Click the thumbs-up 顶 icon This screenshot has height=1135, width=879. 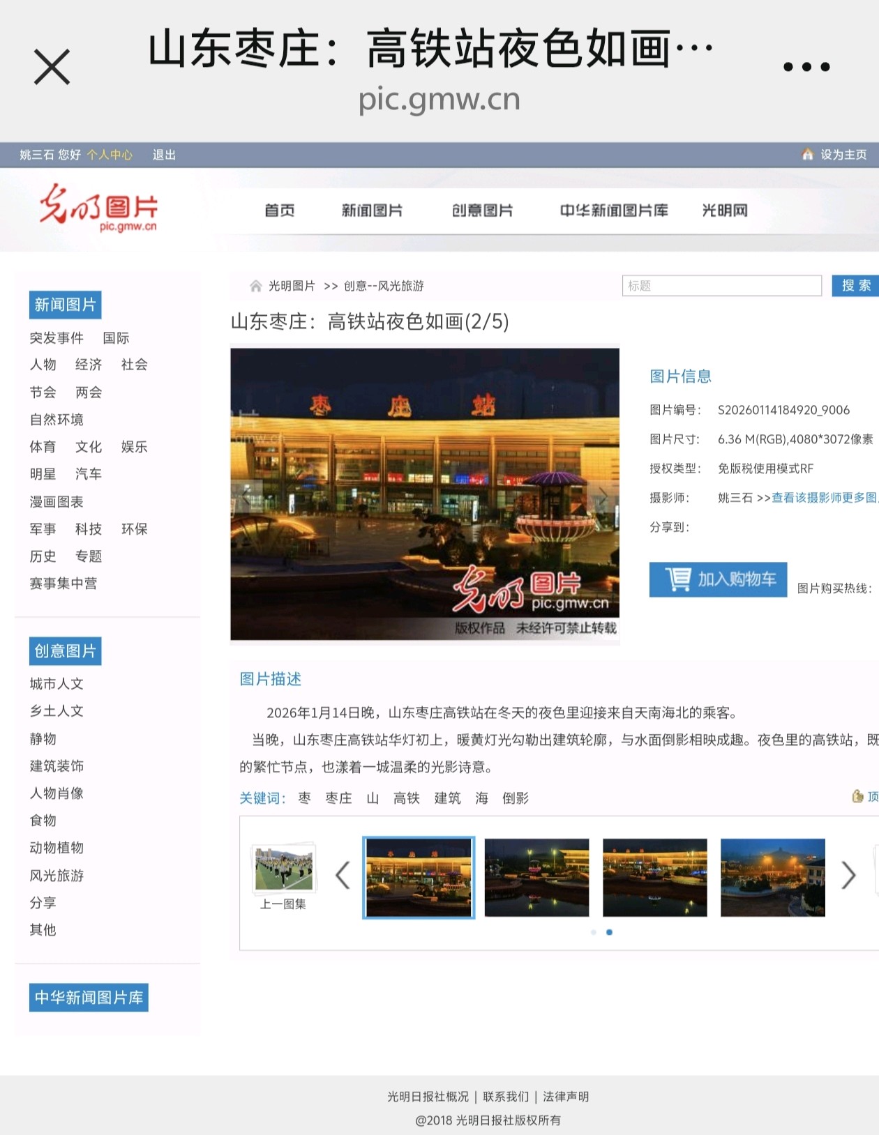[x=858, y=797]
